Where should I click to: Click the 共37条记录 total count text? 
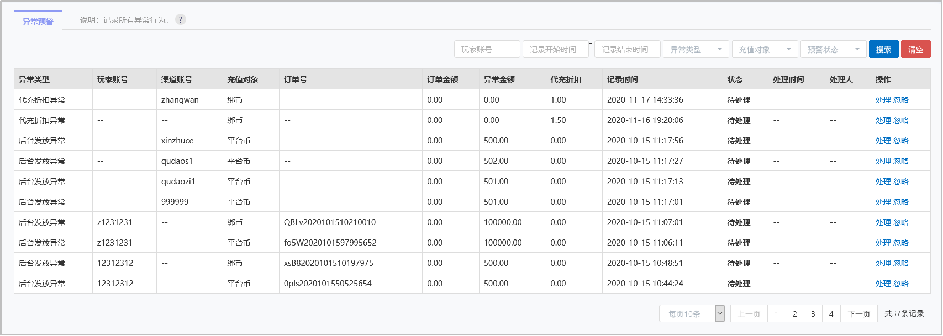pos(904,313)
